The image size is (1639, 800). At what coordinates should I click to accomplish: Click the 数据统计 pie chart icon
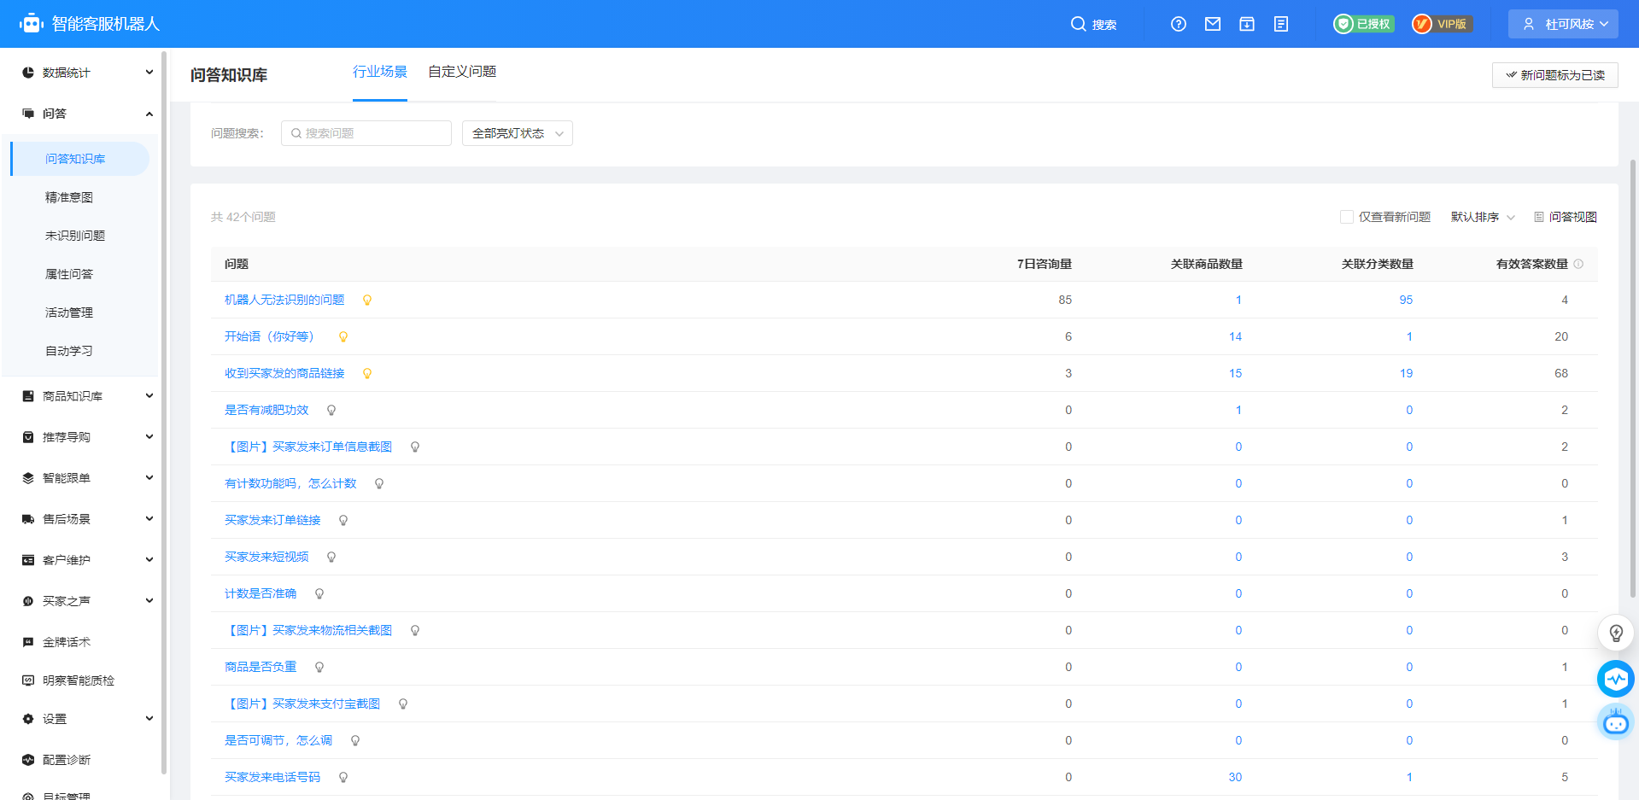click(x=28, y=73)
